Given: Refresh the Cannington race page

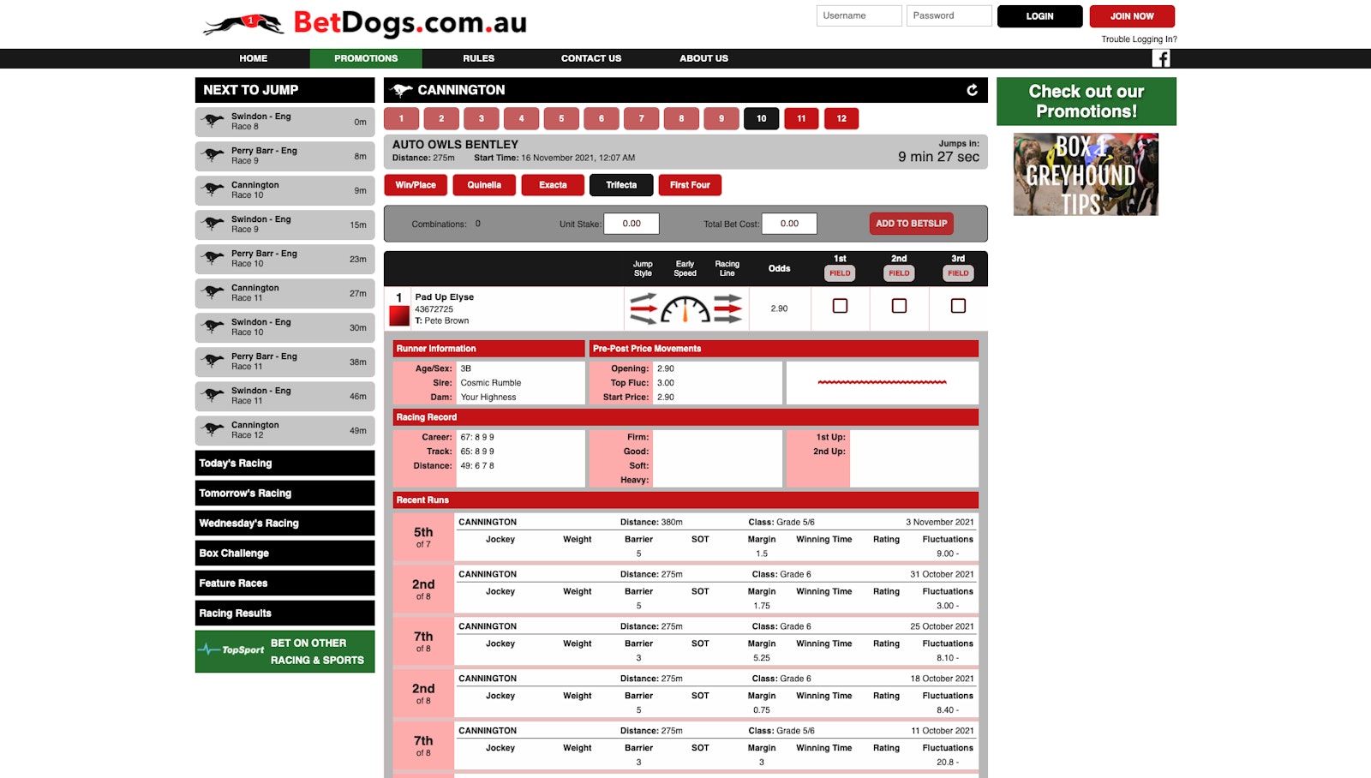Looking at the screenshot, I should pos(973,89).
